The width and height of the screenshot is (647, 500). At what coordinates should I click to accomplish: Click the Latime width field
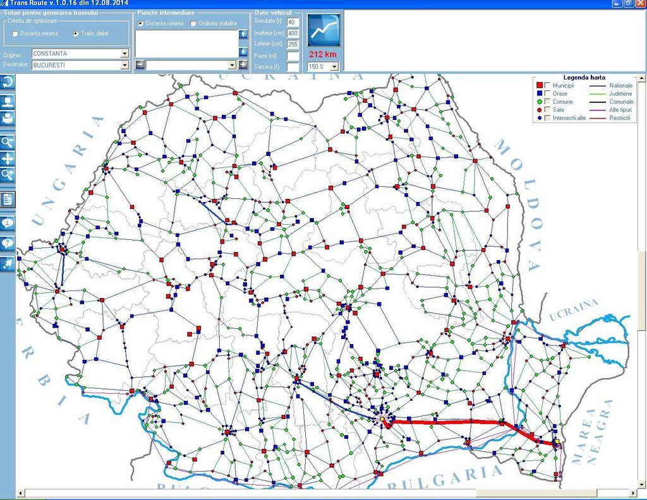293,44
